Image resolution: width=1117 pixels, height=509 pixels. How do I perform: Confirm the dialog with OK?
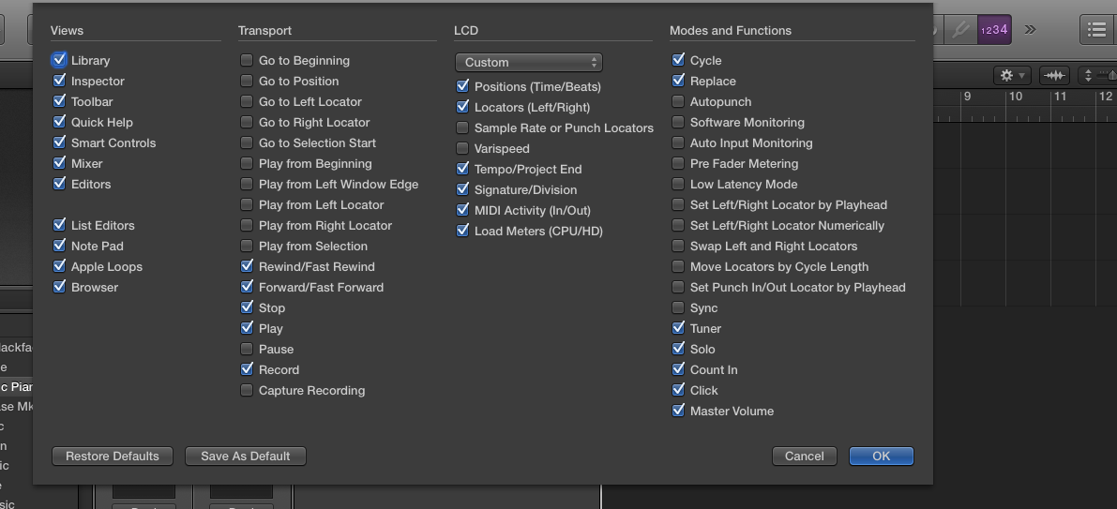click(x=881, y=456)
